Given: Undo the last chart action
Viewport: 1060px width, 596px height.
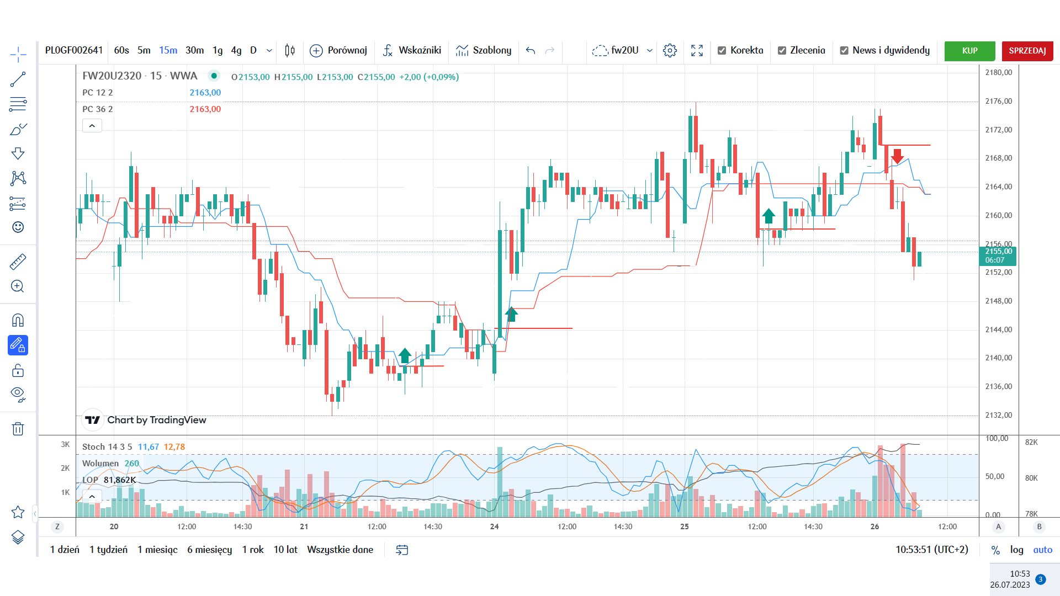Looking at the screenshot, I should point(531,51).
